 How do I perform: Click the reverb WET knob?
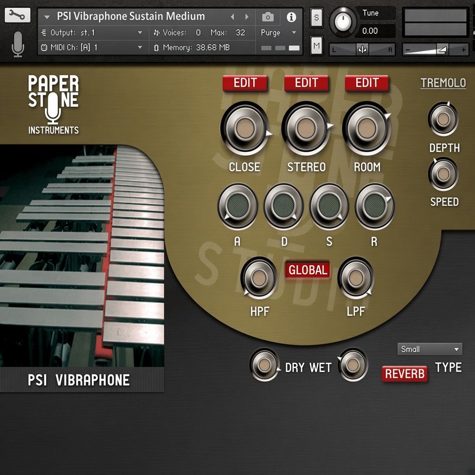click(x=353, y=365)
